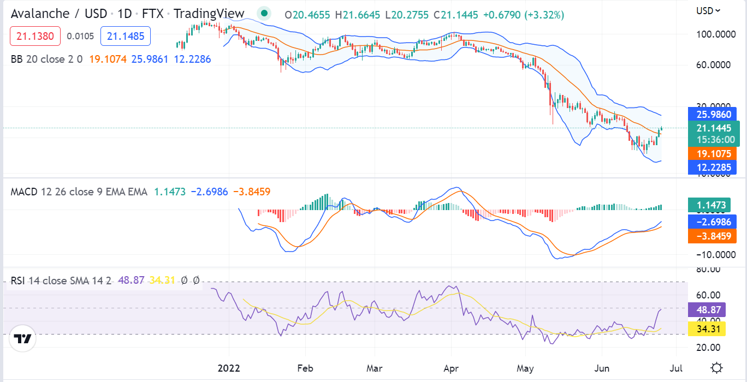
Task: Click the blue 12.2285 lower band label
Action: click(x=712, y=168)
